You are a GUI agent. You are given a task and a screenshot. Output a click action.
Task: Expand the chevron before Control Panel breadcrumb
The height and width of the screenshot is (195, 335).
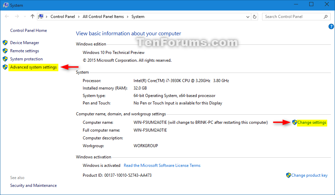pyautogui.click(x=46, y=17)
